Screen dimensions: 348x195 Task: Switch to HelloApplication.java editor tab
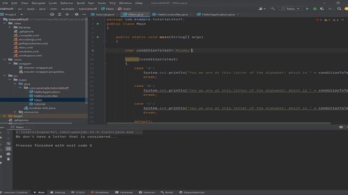pos(217,15)
